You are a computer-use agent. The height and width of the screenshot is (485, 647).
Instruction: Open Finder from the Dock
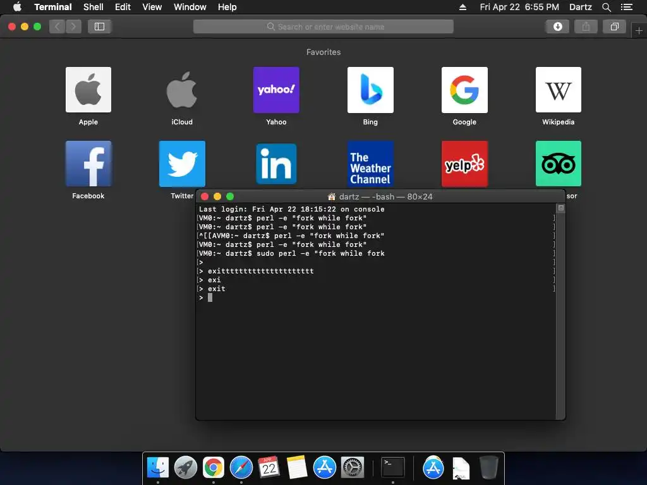pos(157,468)
